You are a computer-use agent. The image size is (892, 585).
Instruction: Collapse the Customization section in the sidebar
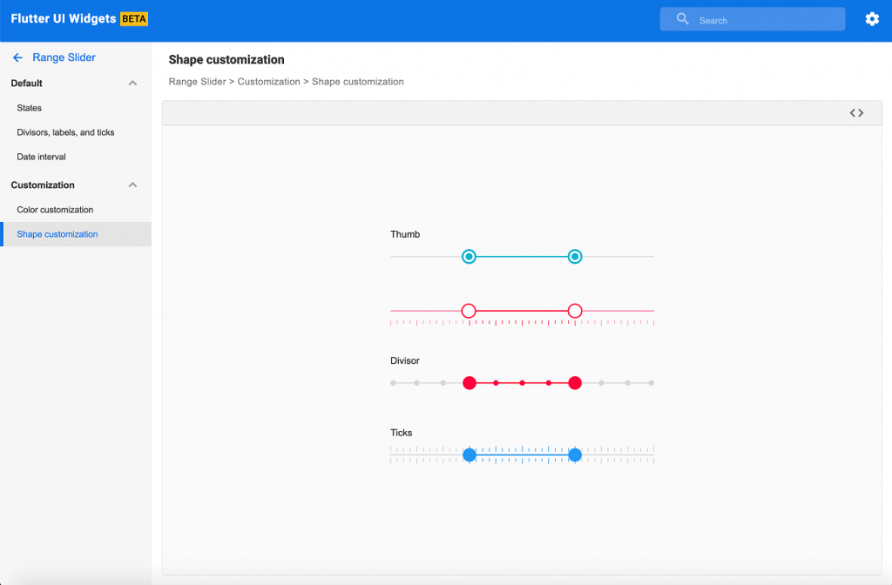pos(132,185)
